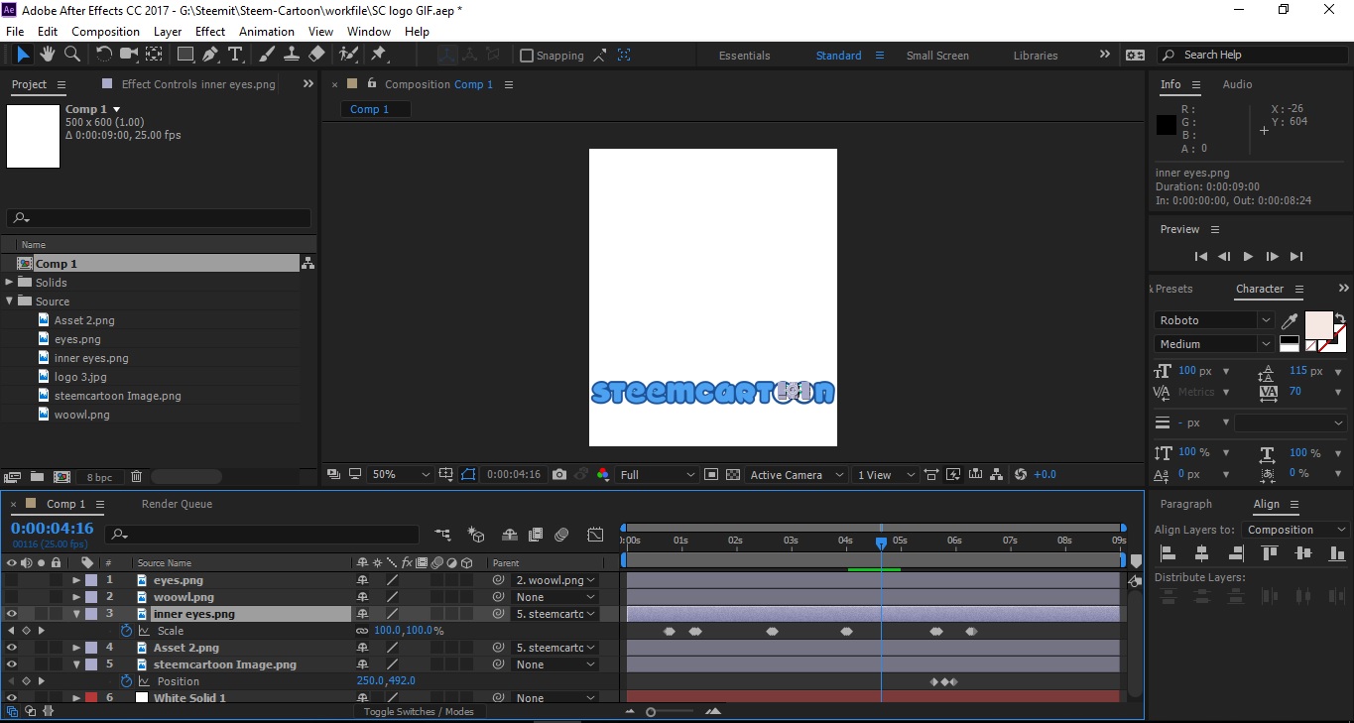The image size is (1354, 723).
Task: Select the Puppet Pin tool
Action: click(378, 55)
